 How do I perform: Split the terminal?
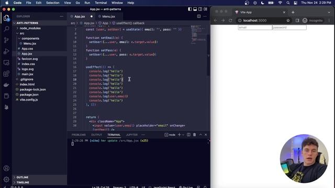(x=188, y=135)
